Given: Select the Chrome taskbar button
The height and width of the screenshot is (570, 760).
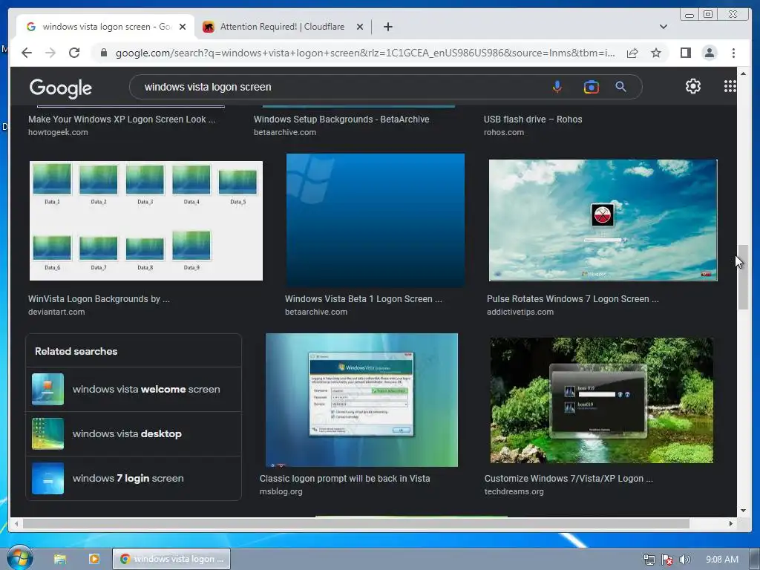Looking at the screenshot, I should coord(171,559).
